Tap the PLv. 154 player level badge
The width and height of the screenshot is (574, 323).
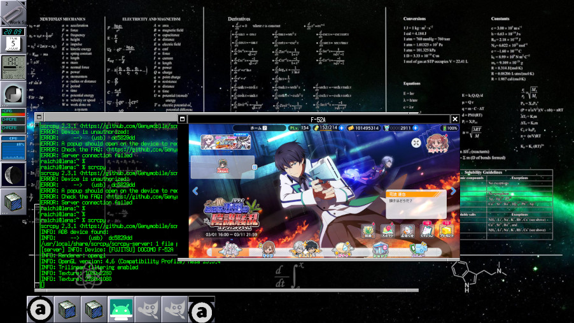[x=298, y=128]
